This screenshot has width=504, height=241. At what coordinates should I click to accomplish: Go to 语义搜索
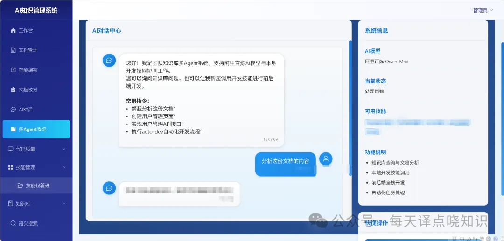tap(36, 223)
